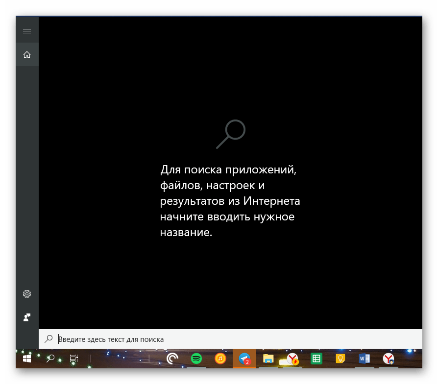438x384 pixels.
Task: Open the Windows Start menu
Action: pyautogui.click(x=26, y=359)
